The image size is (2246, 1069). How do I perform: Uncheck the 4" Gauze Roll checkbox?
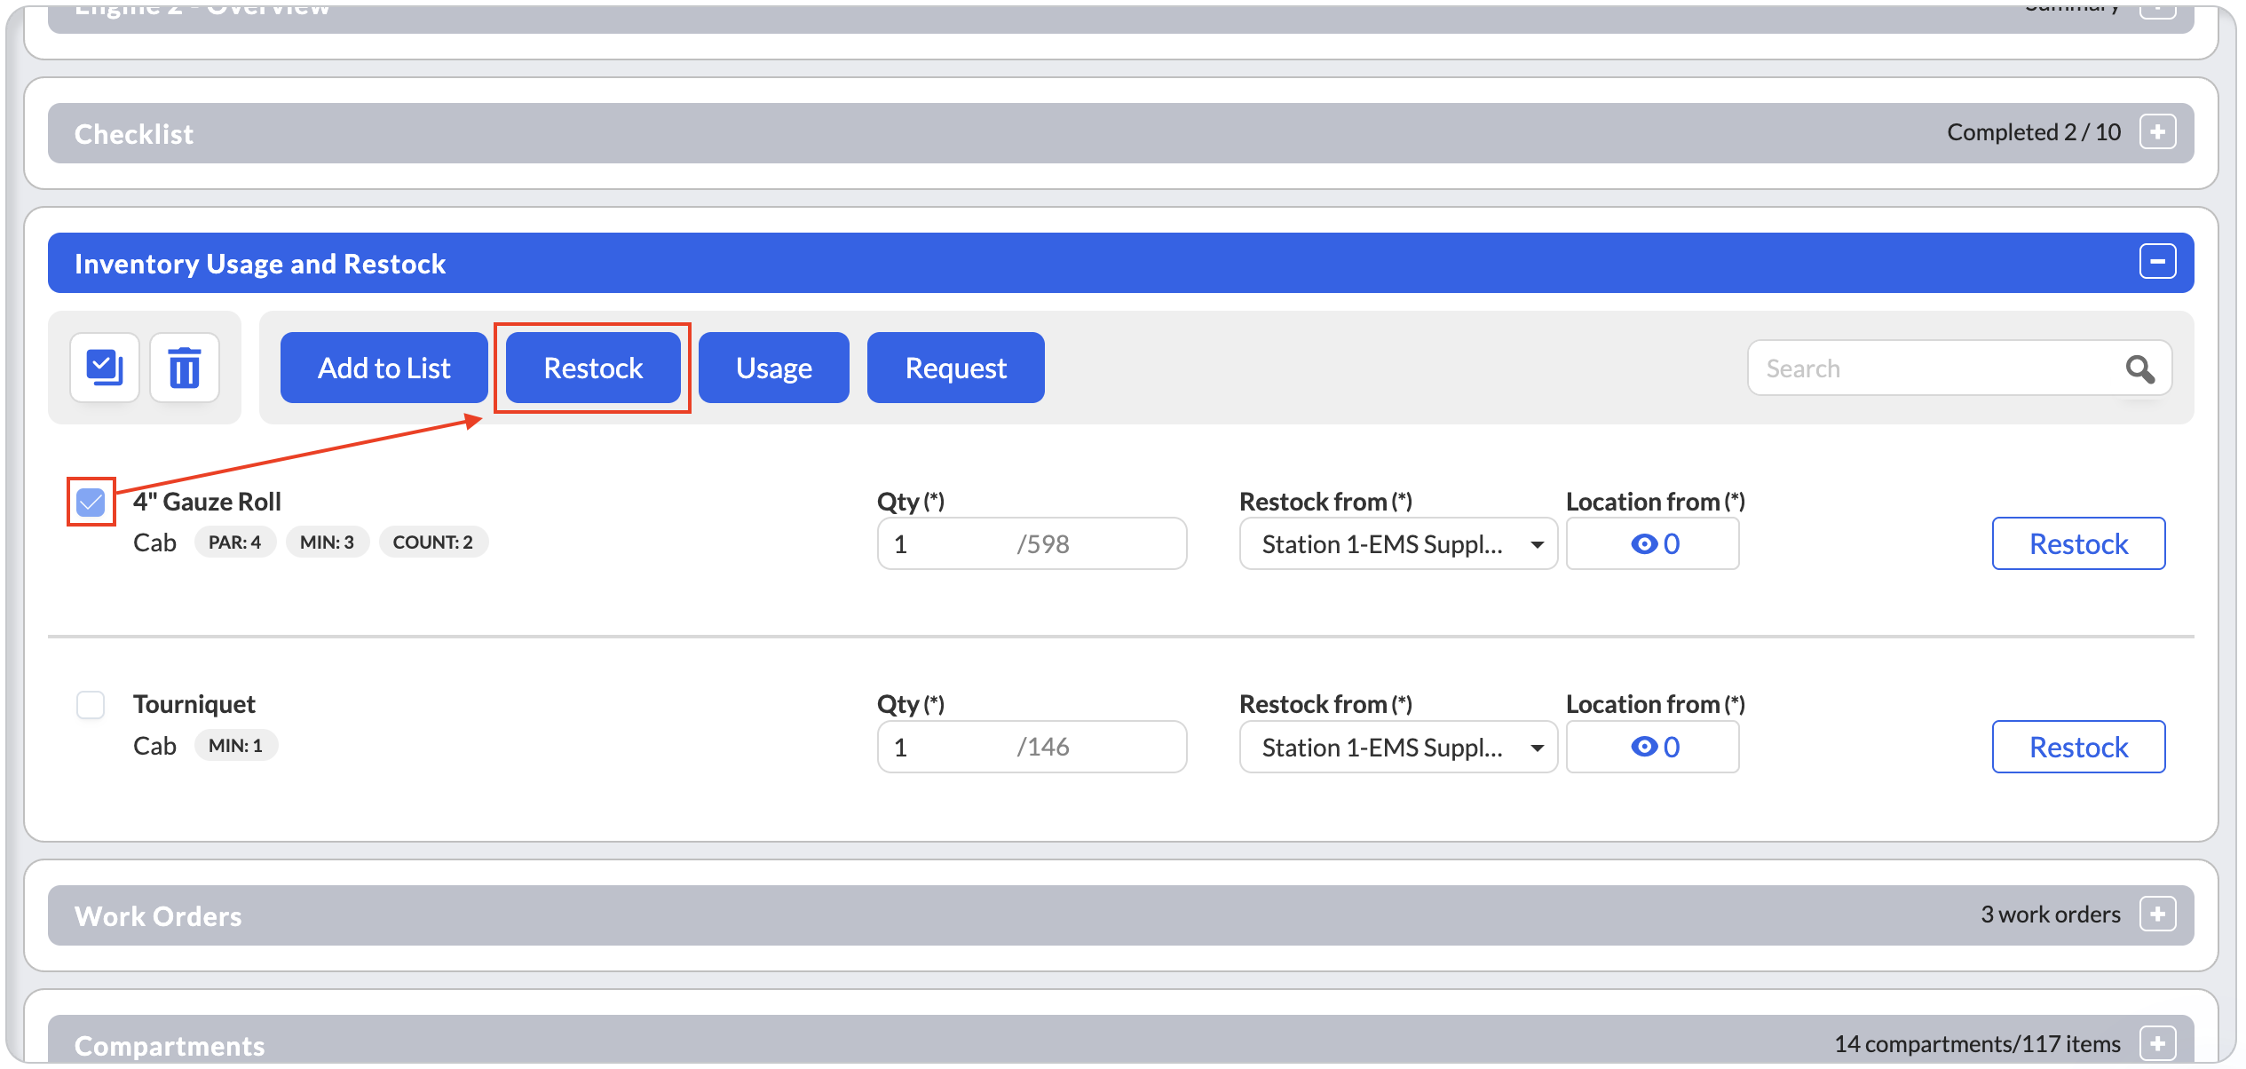click(x=91, y=503)
